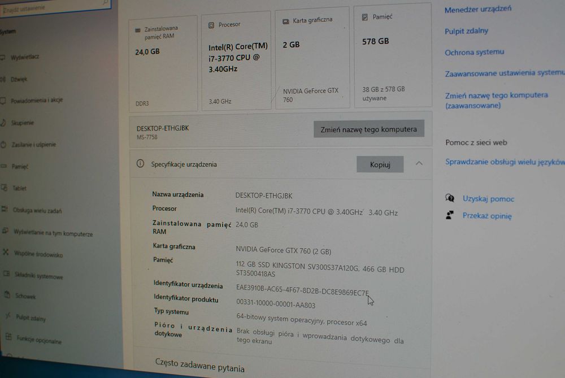
Task: Click the Pamięć storage card icon
Action: point(364,18)
